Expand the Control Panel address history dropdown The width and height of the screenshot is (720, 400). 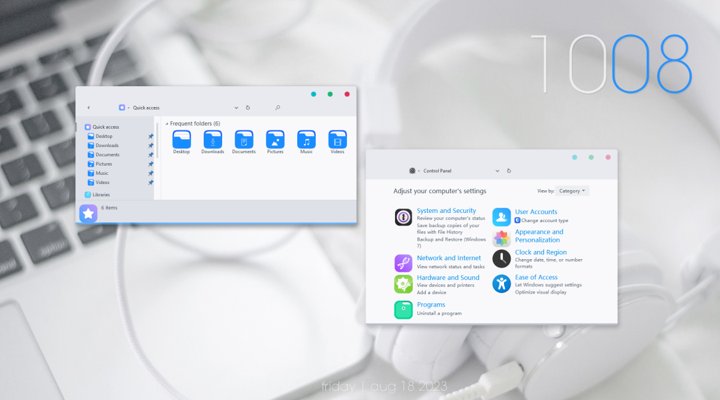click(497, 171)
